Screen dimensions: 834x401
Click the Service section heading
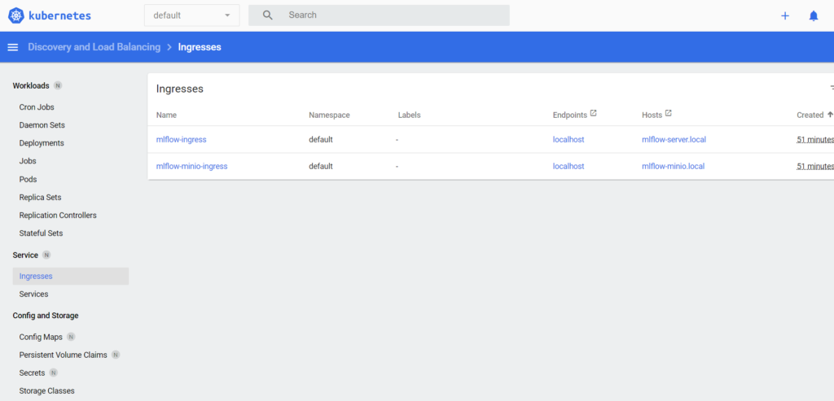tap(25, 255)
